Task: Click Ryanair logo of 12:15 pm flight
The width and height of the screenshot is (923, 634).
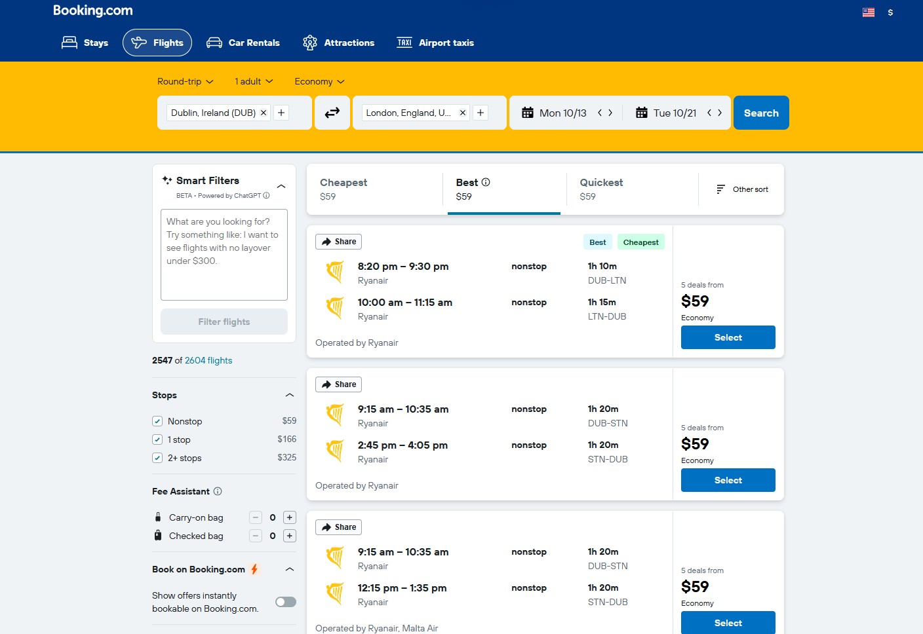Action: pos(335,593)
